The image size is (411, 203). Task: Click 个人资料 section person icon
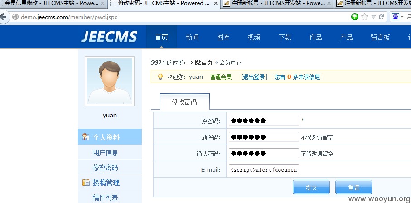pos(86,137)
